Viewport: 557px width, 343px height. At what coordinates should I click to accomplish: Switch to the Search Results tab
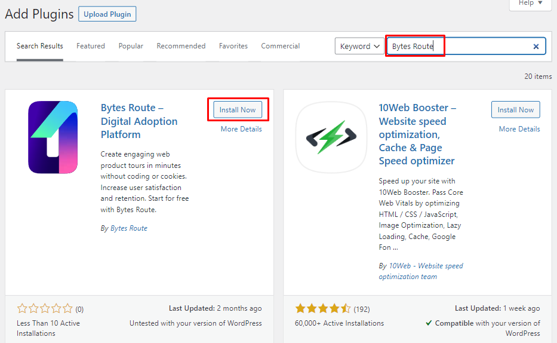[x=40, y=46]
